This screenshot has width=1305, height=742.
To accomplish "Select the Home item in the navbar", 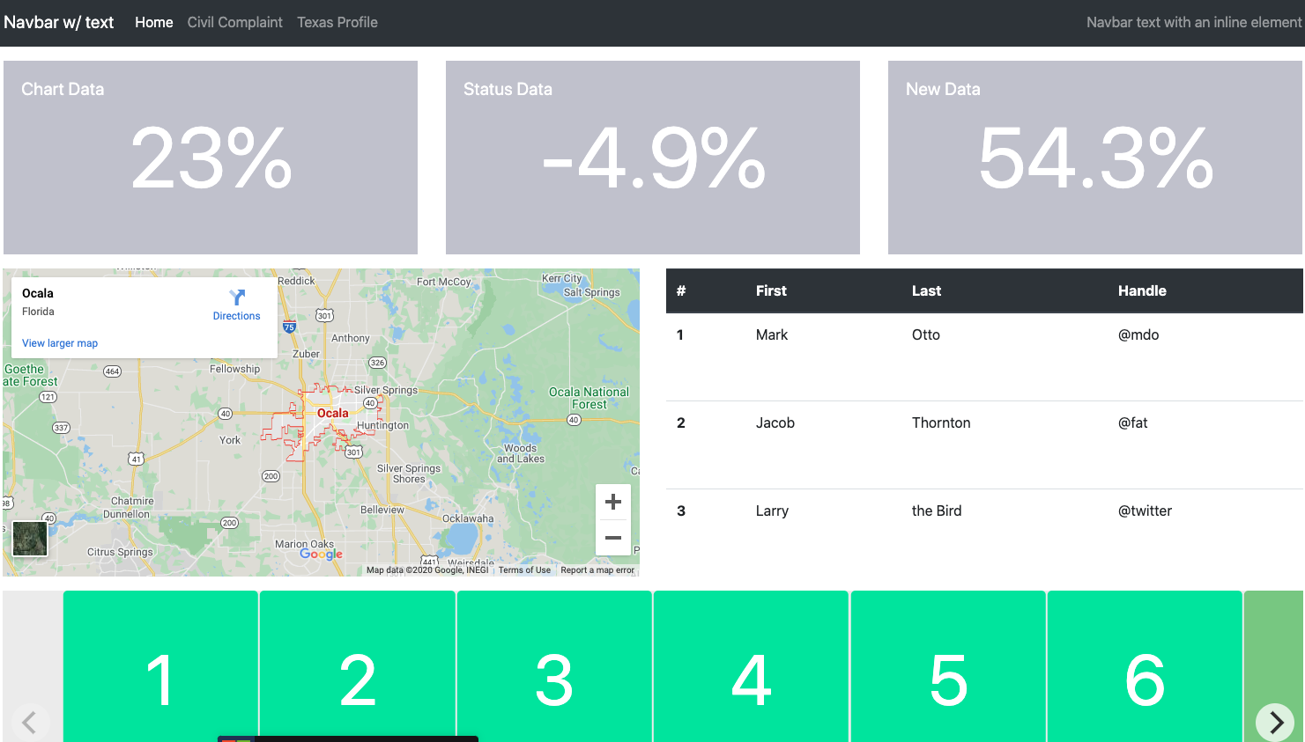I will point(153,22).
